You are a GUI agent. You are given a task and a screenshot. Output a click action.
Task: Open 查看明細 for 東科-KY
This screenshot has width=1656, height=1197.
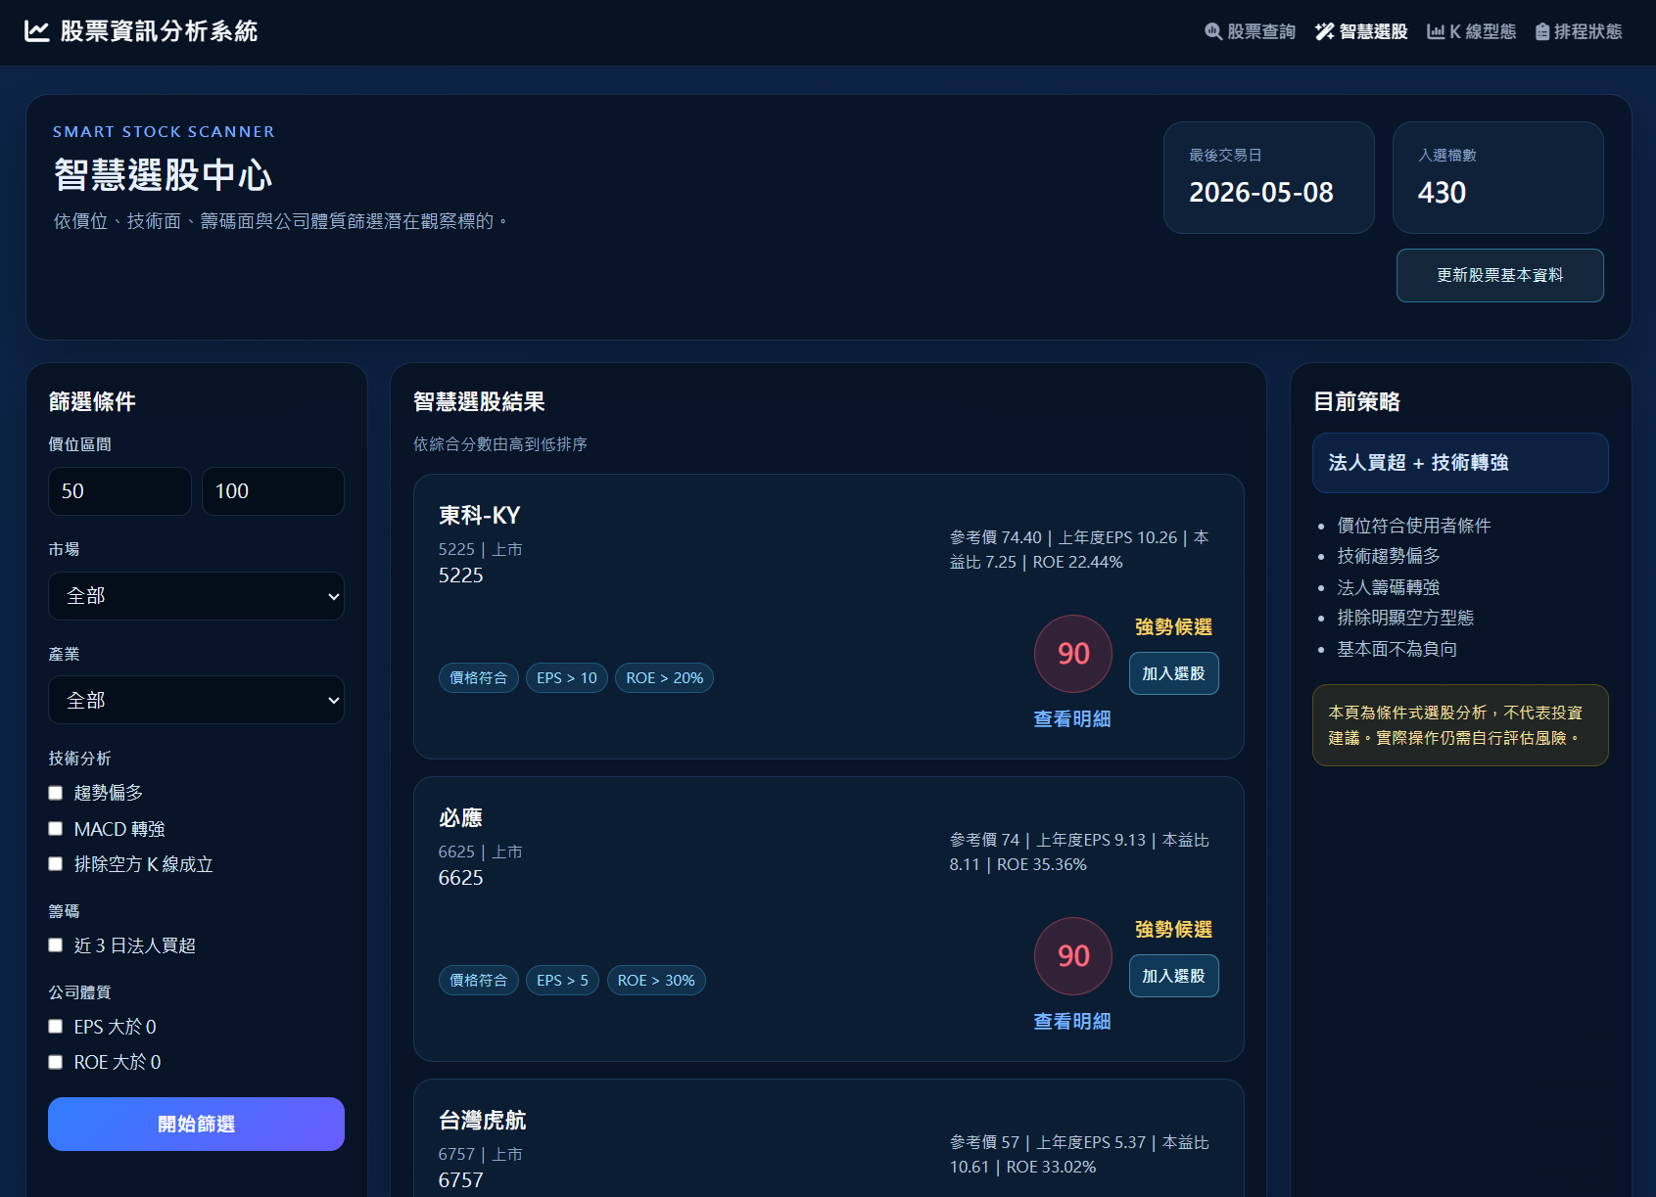click(x=1072, y=719)
